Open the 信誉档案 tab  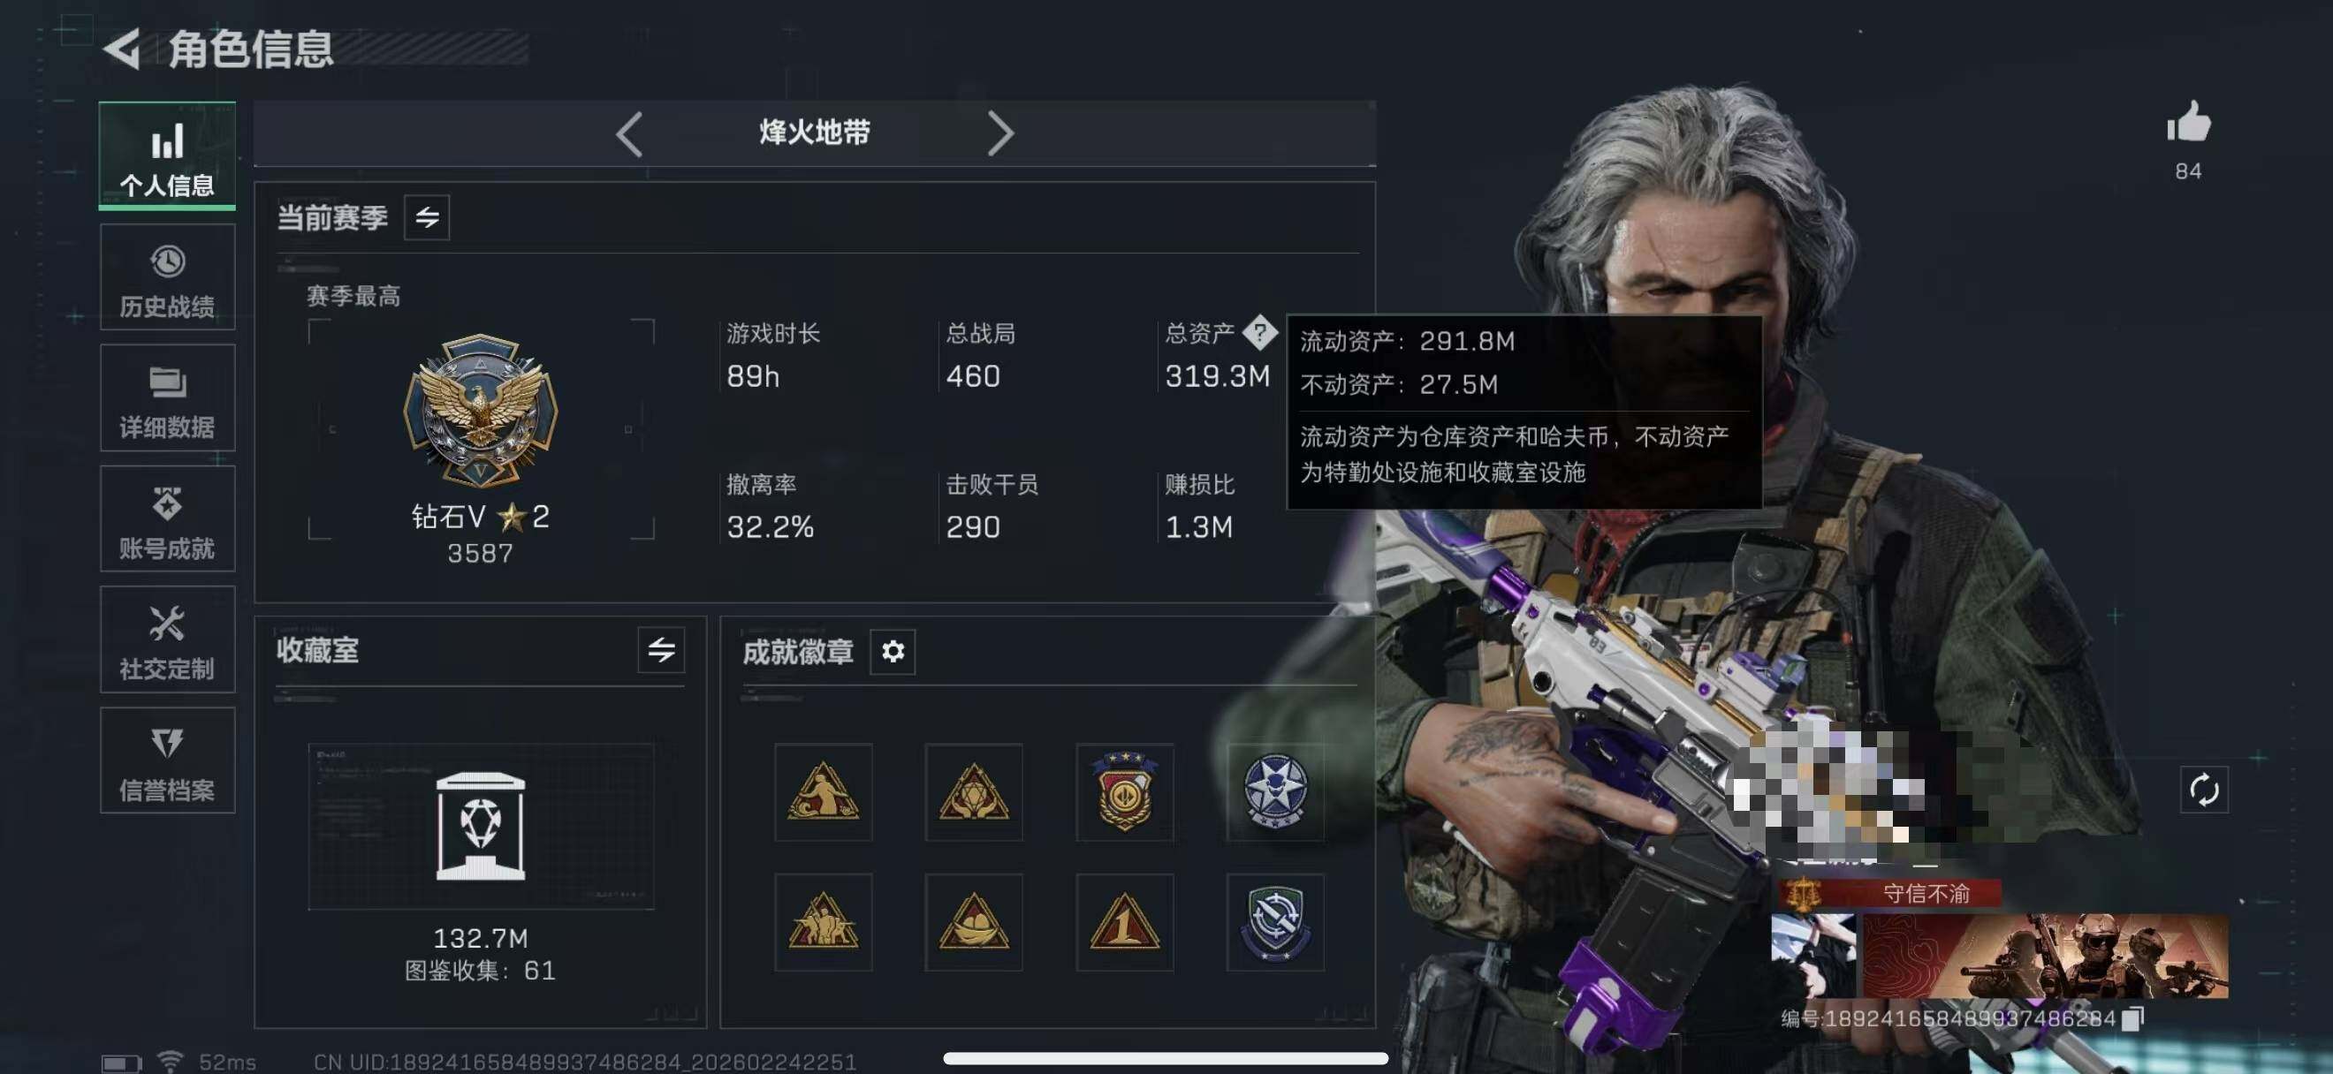pyautogui.click(x=168, y=761)
